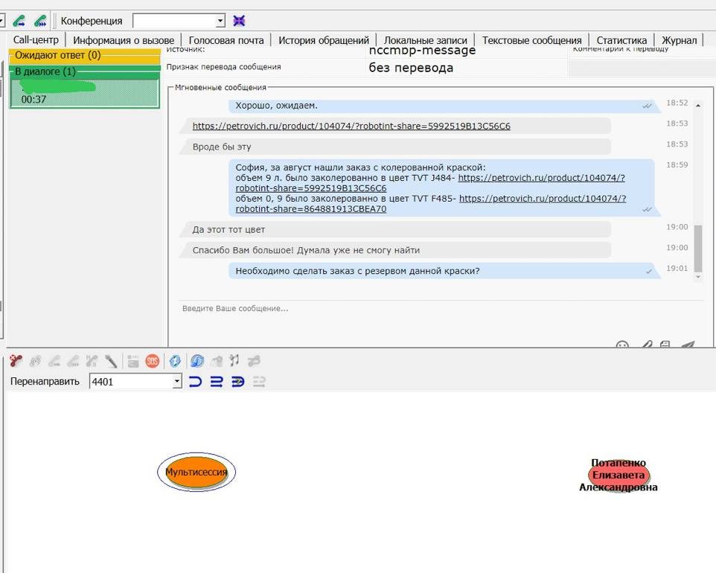Switch to the Голосовая почта tab
Viewport: 716px width, 573px height.
coord(226,40)
